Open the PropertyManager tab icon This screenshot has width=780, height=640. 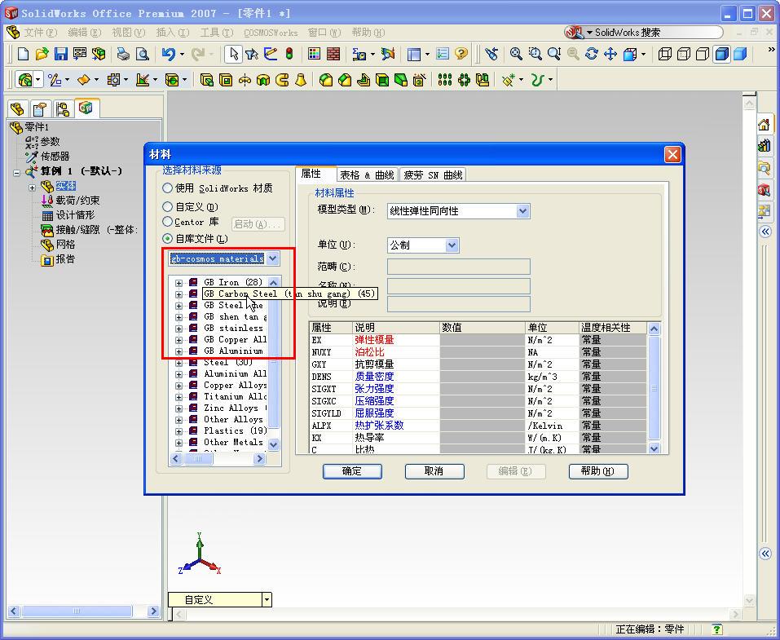coord(39,108)
